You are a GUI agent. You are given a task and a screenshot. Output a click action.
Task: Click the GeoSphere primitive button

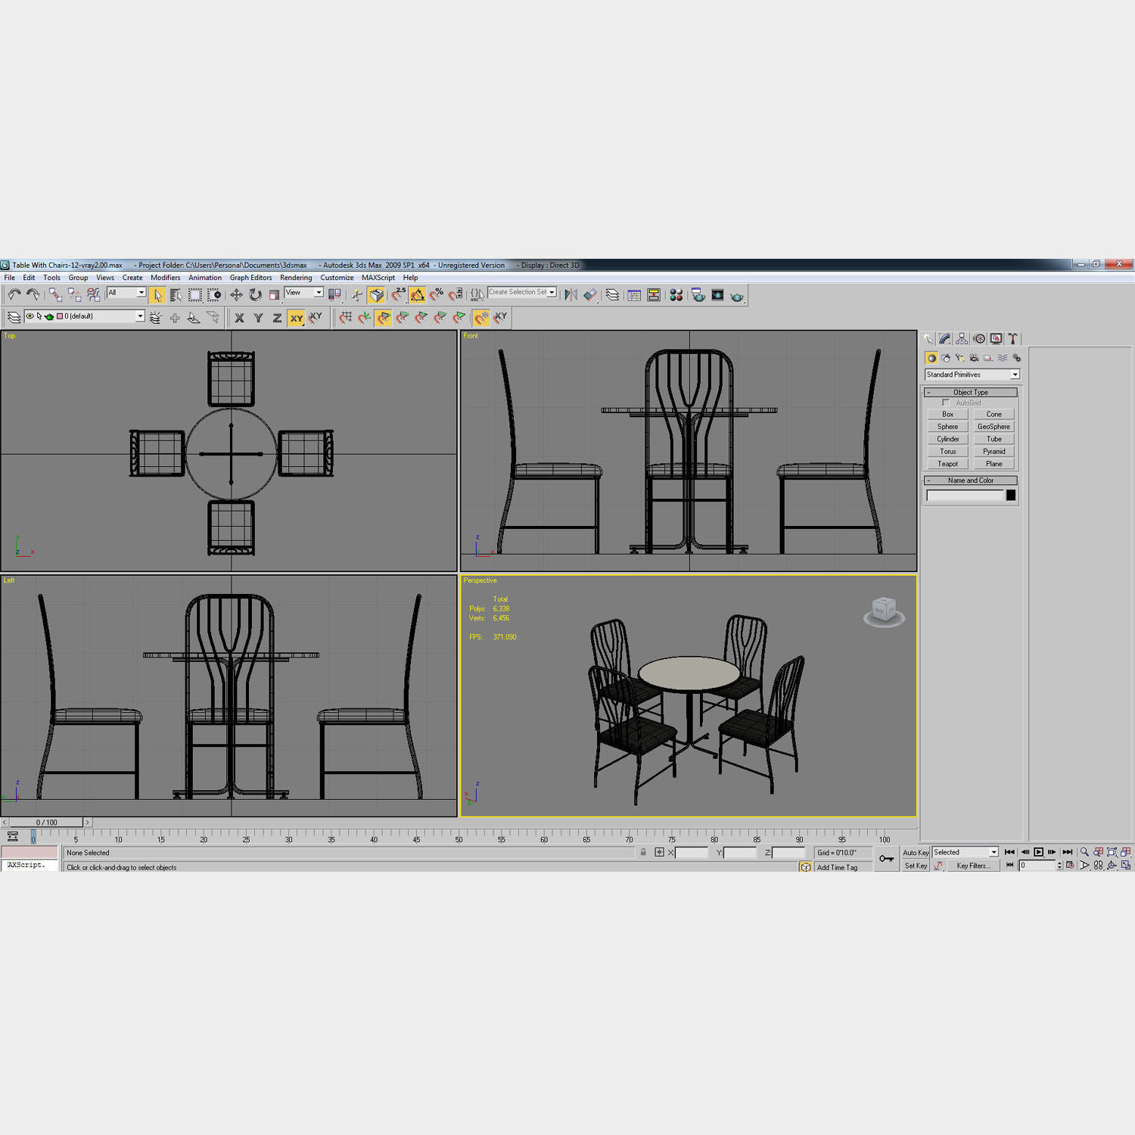coord(994,427)
